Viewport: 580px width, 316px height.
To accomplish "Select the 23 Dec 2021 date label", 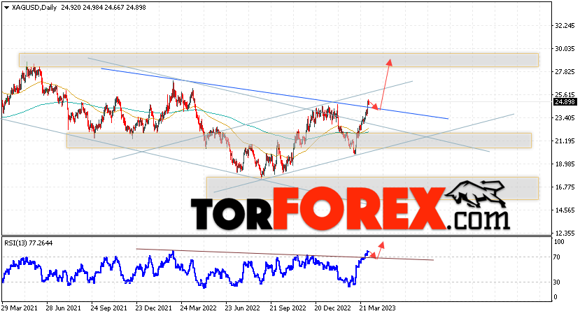I will coord(153,308).
